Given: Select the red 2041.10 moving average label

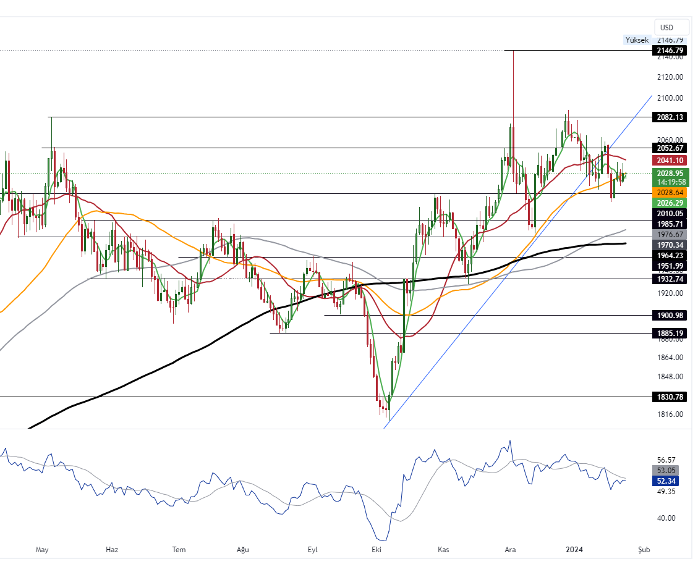Looking at the screenshot, I should [x=671, y=160].
